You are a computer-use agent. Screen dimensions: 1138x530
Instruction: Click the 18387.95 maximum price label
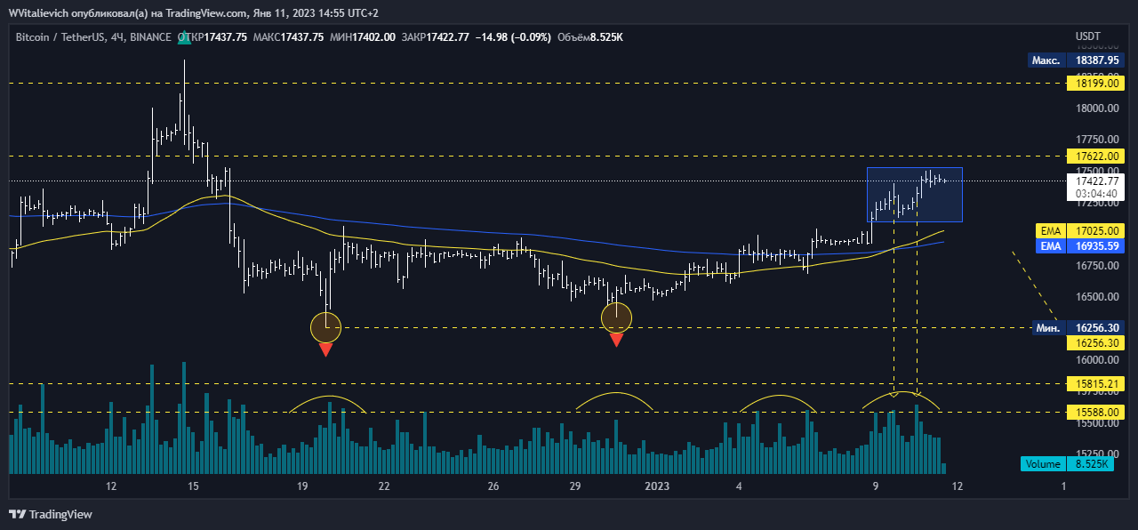1096,60
